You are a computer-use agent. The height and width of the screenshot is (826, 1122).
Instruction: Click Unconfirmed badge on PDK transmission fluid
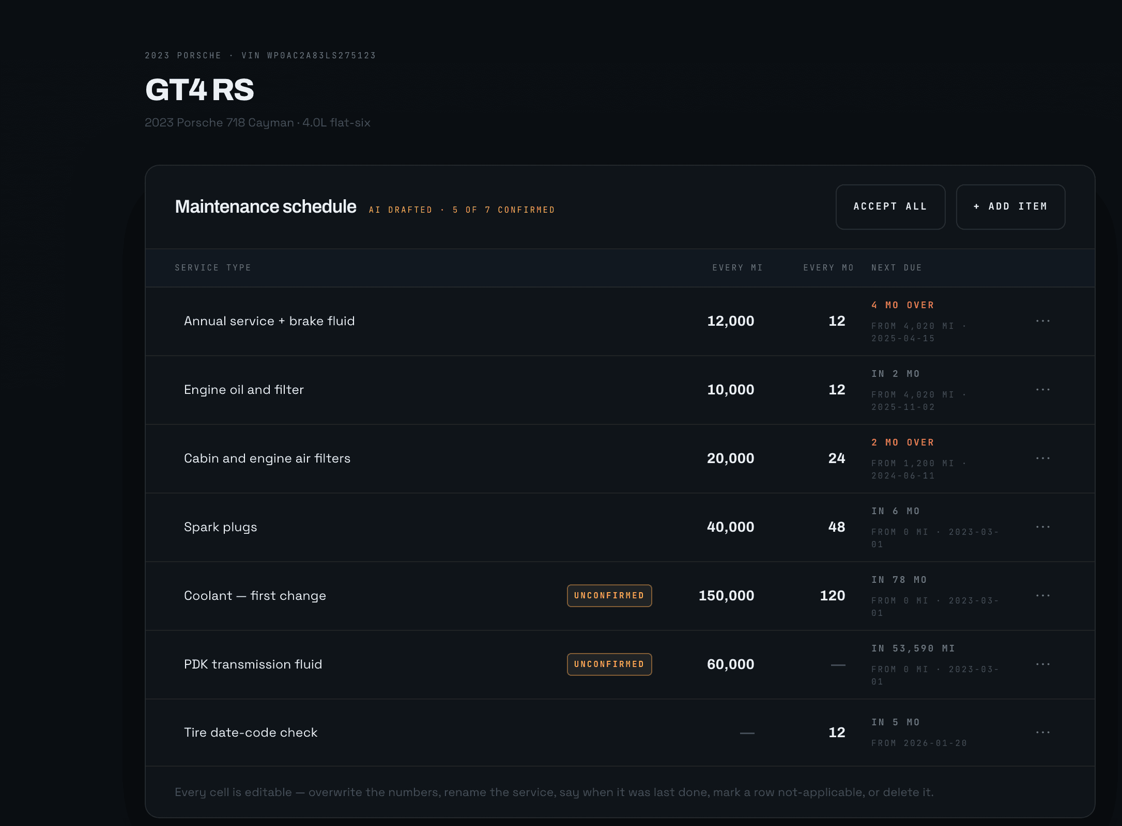[609, 664]
